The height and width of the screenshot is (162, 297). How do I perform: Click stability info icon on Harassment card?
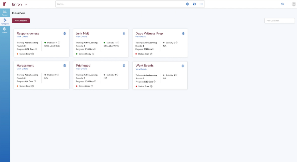(x=58, y=75)
